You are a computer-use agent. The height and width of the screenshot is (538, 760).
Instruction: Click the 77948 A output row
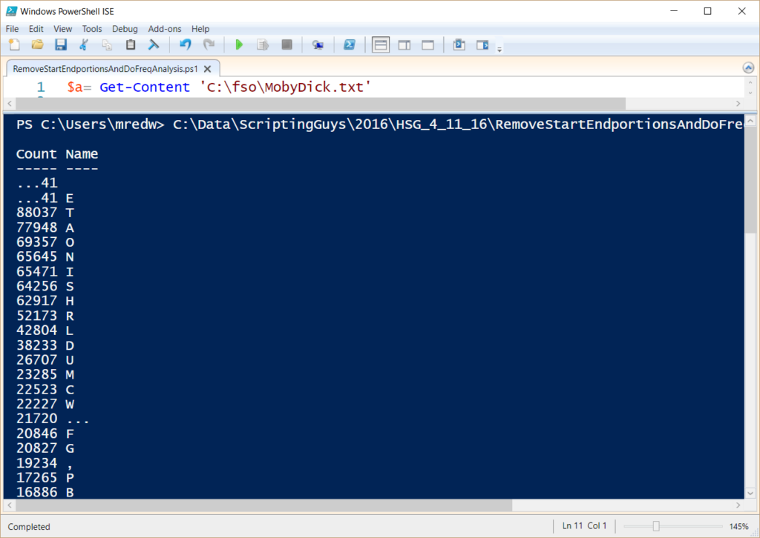pos(45,228)
